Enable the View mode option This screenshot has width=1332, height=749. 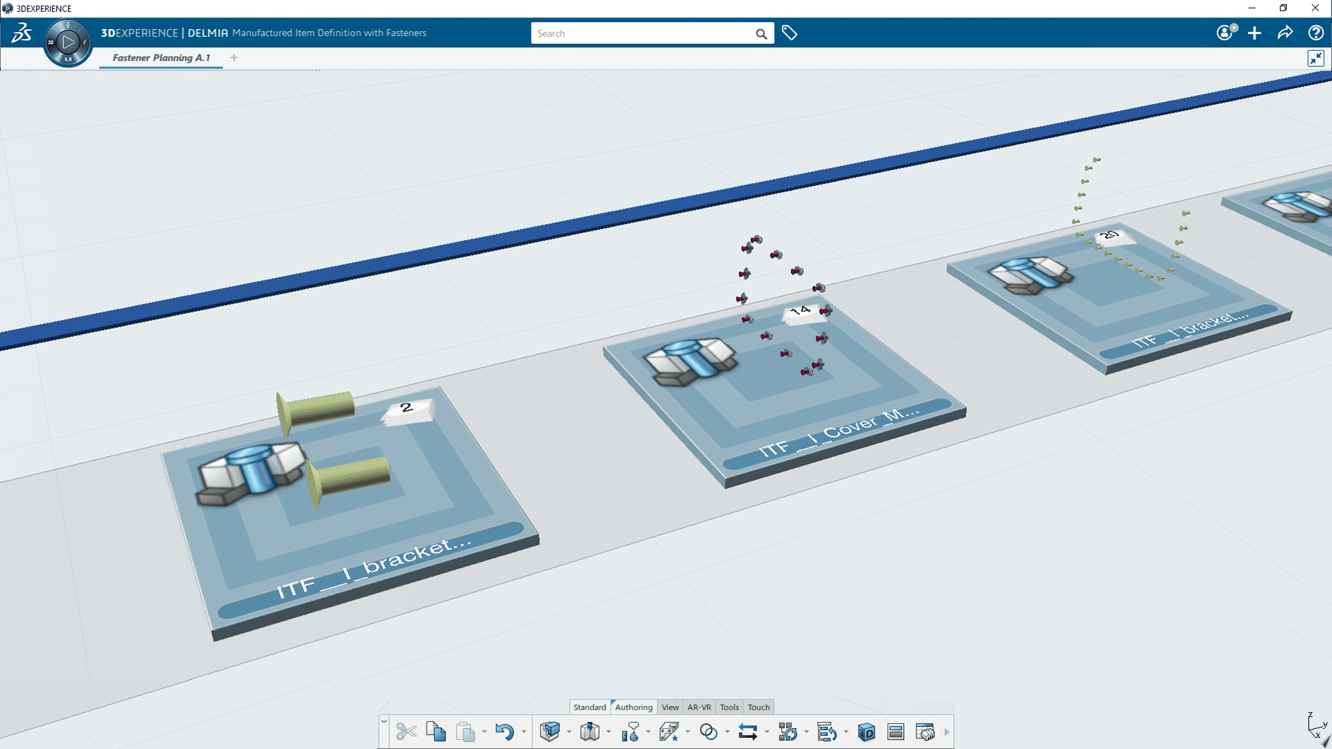coord(671,706)
